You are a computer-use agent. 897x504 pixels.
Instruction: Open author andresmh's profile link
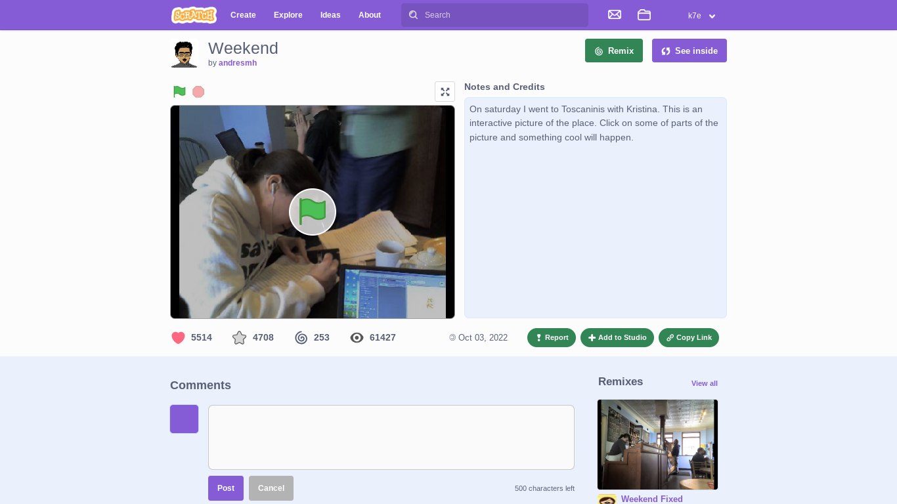point(237,63)
